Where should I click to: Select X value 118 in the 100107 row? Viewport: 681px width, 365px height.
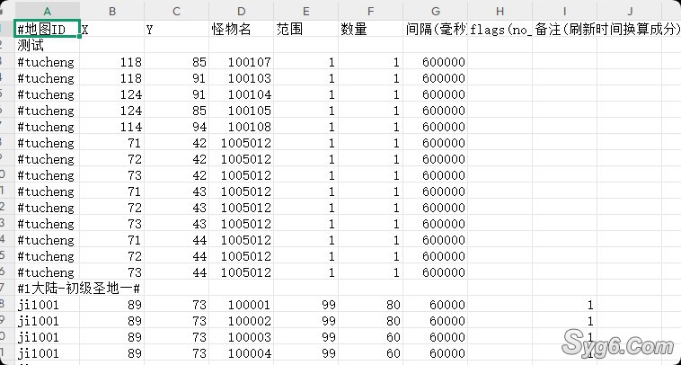(111, 62)
